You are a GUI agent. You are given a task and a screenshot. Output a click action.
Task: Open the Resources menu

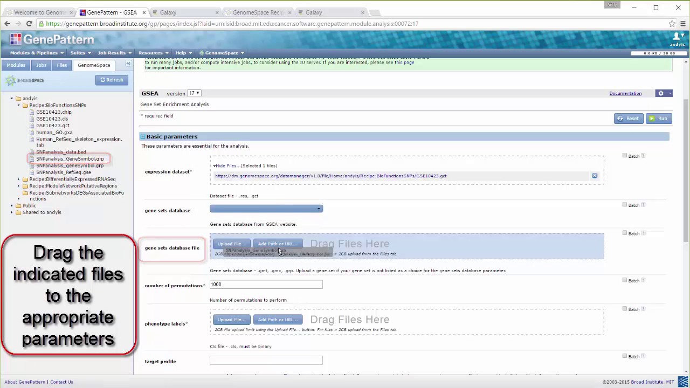click(x=153, y=53)
